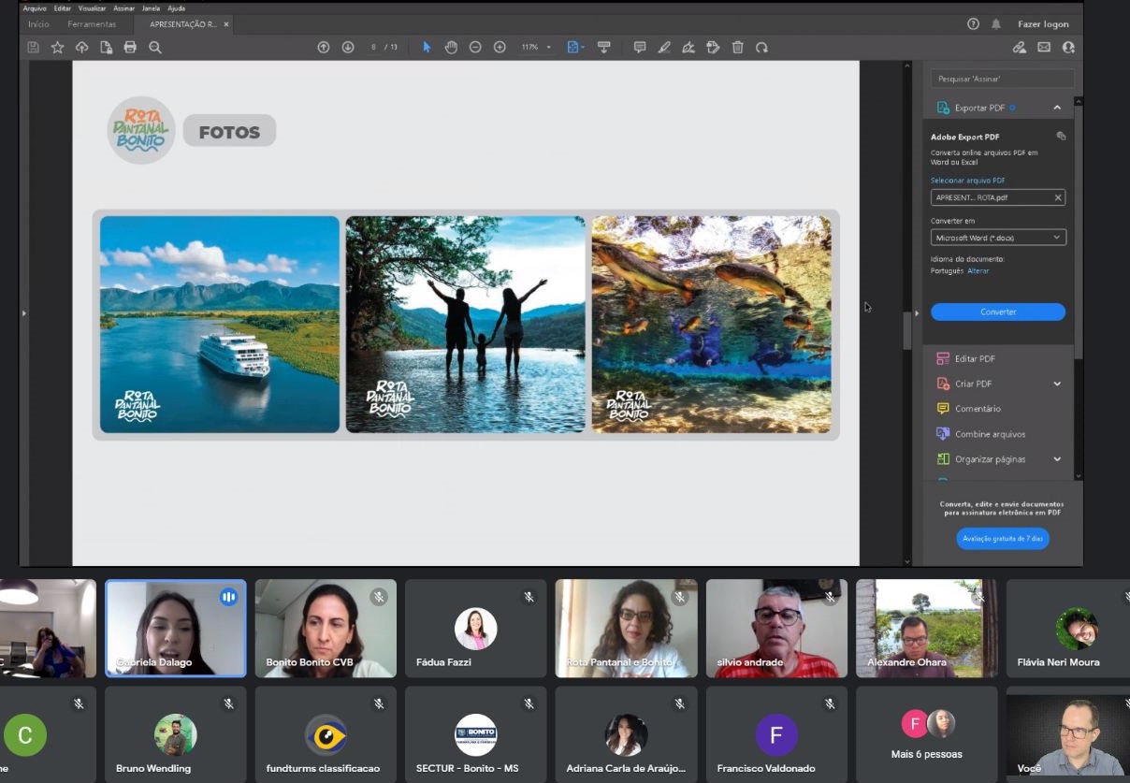Close the APRESENTAÇÃO document tab
The height and width of the screenshot is (783, 1130).
point(226,24)
